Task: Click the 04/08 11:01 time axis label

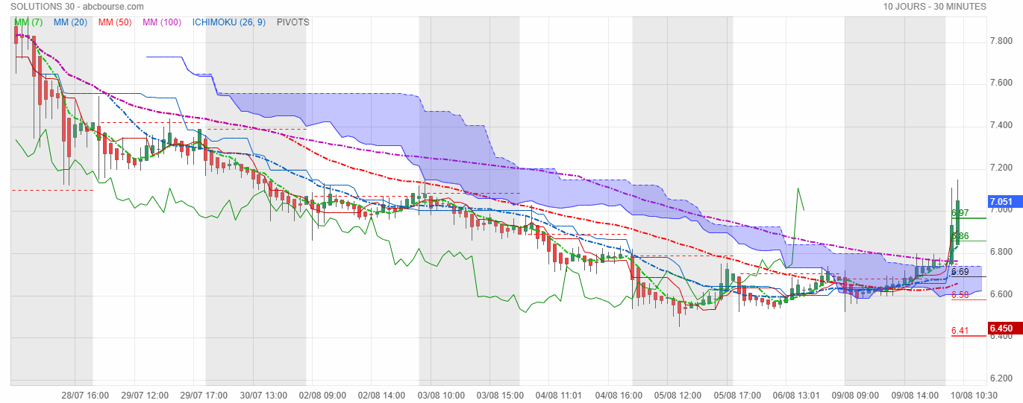Action: tap(560, 395)
